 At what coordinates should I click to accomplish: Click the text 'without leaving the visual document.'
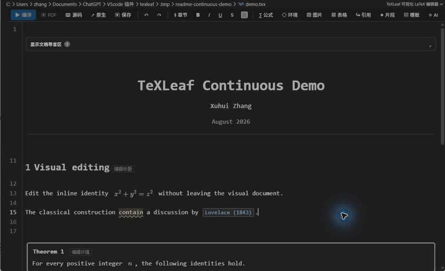tap(221, 193)
